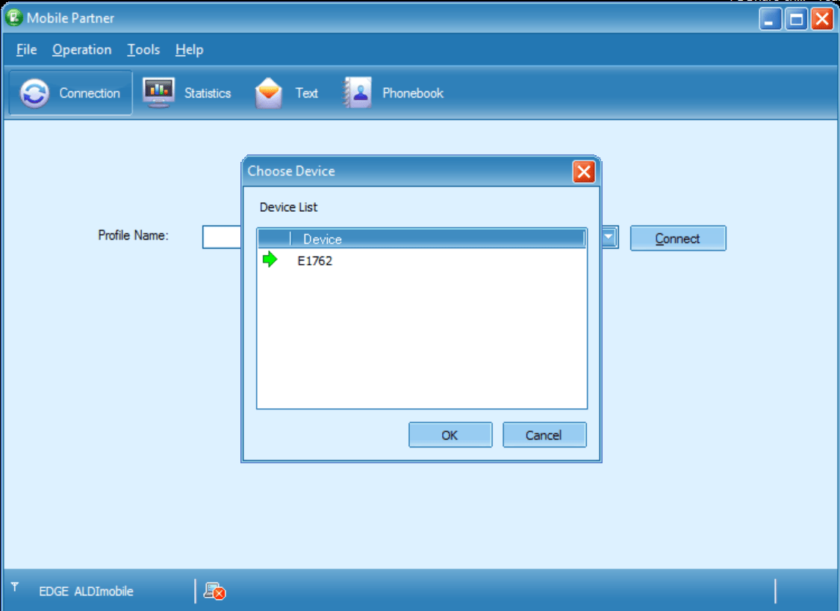Cancel the Choose Device dialog
Viewport: 840px width, 611px height.
544,435
